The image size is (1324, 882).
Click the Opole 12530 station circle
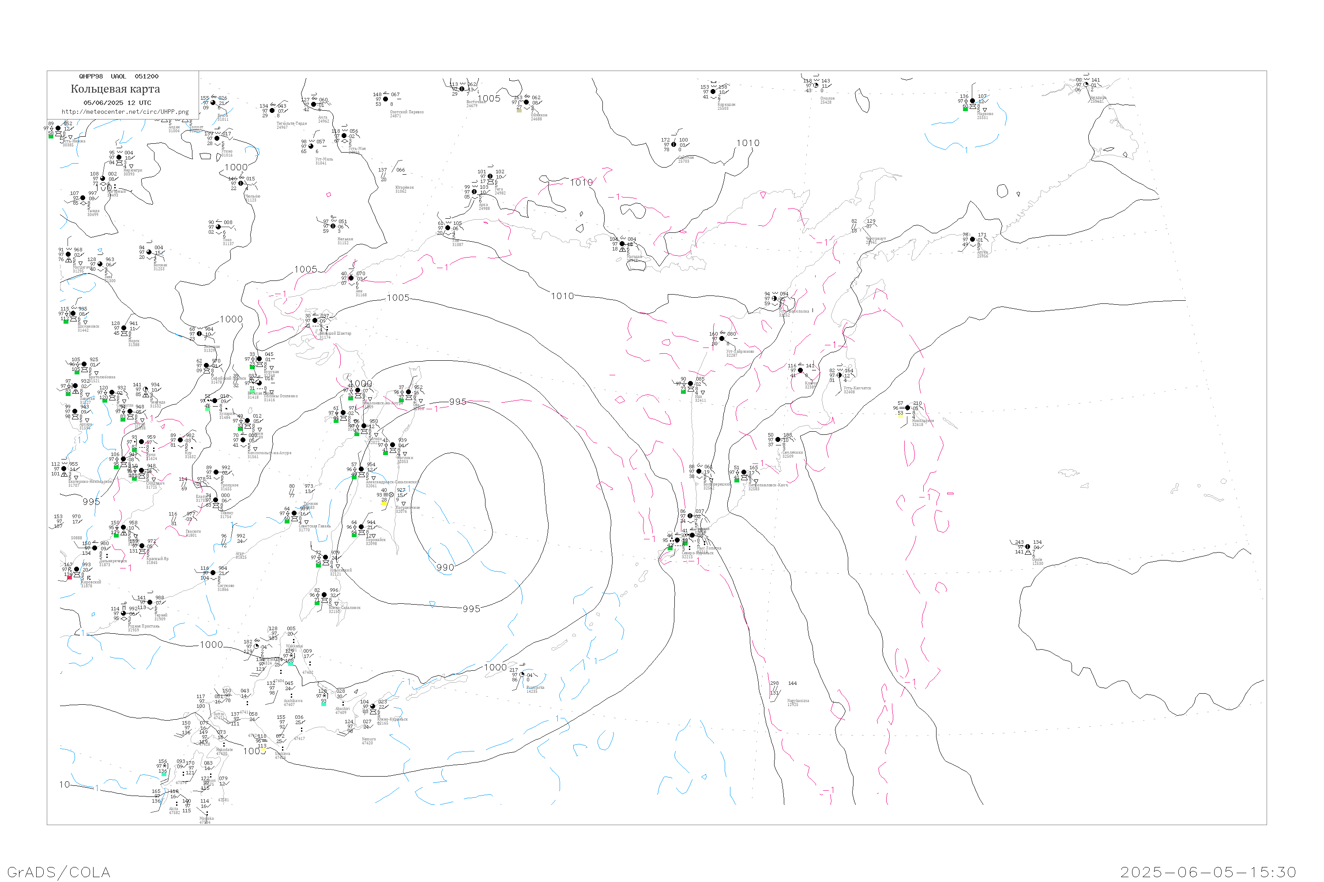pos(1027,547)
